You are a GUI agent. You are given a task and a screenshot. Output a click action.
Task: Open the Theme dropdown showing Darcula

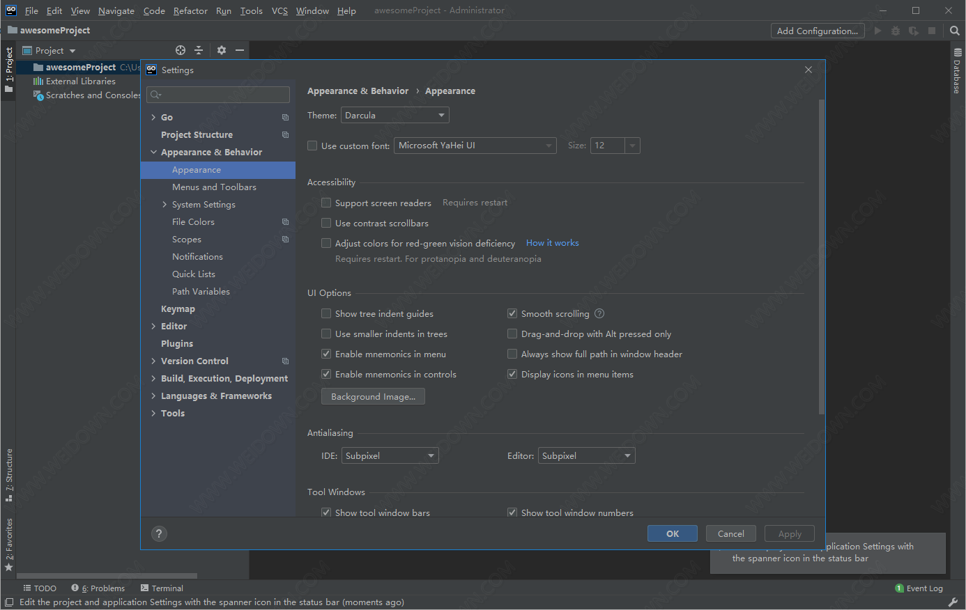394,115
